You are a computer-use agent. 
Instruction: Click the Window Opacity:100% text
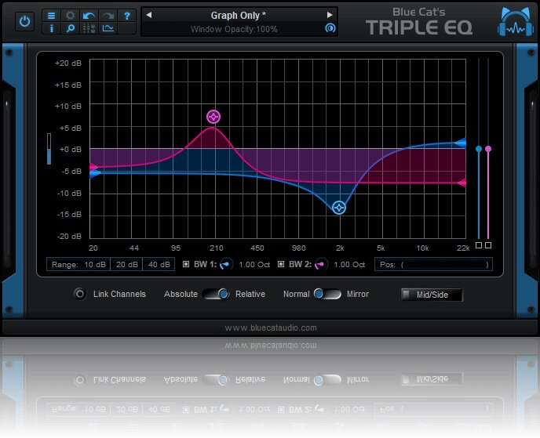point(234,29)
